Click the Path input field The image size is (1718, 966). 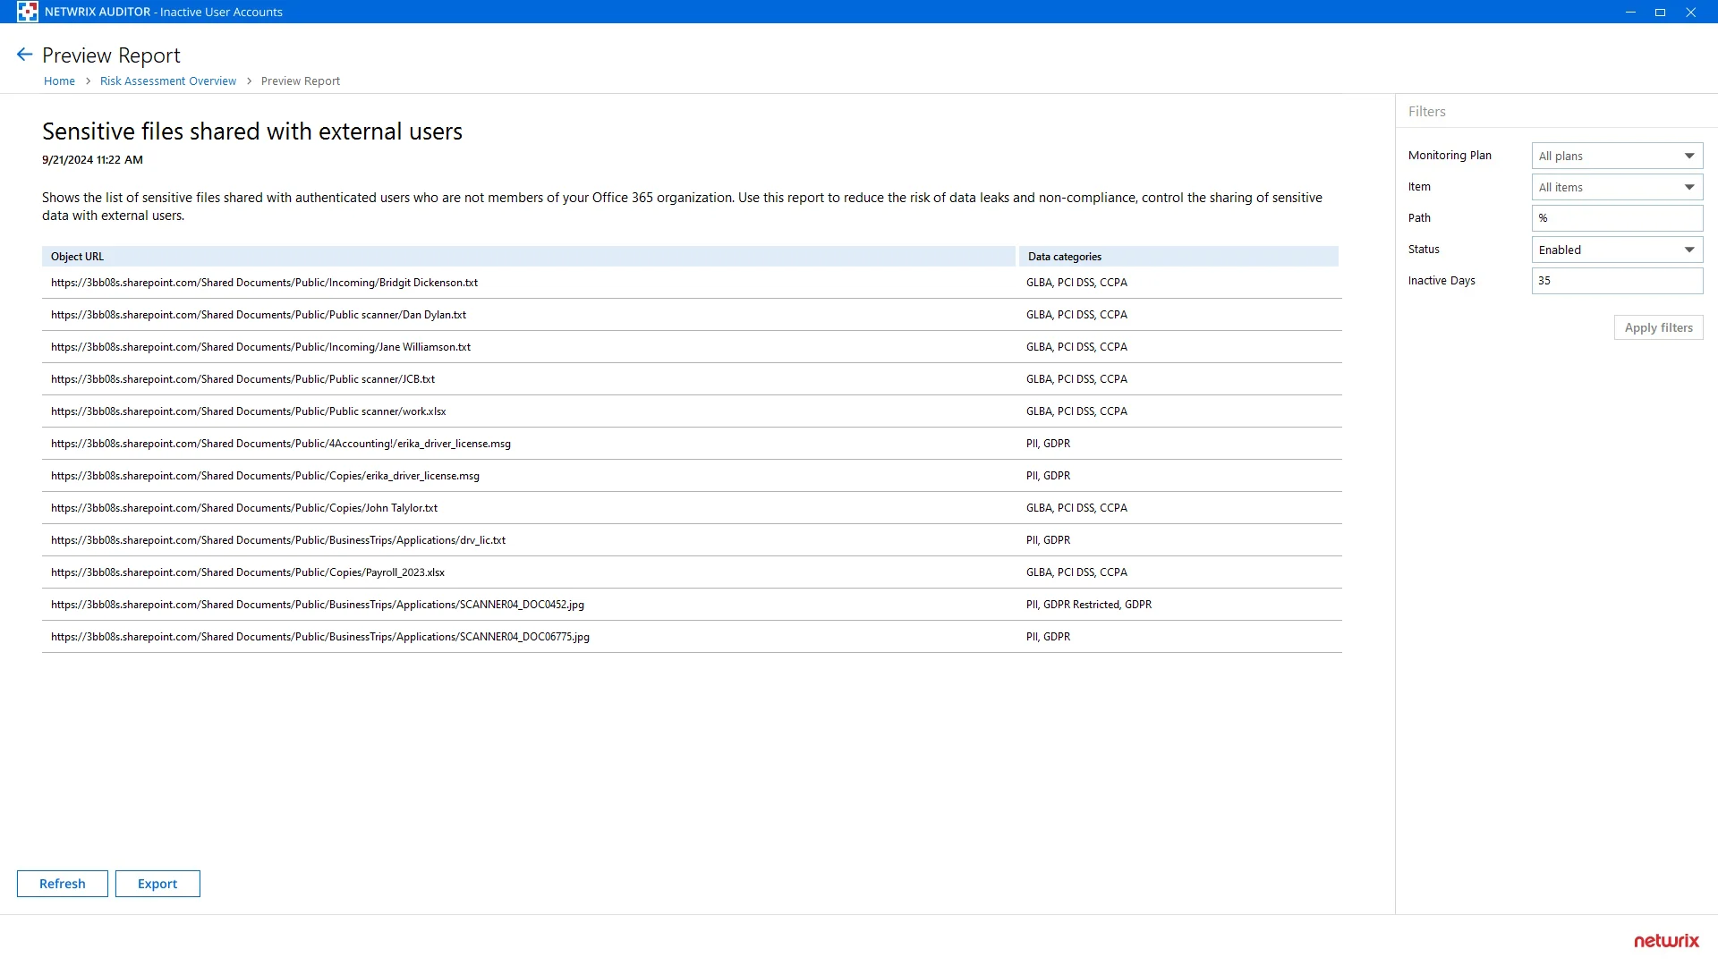pyautogui.click(x=1617, y=218)
